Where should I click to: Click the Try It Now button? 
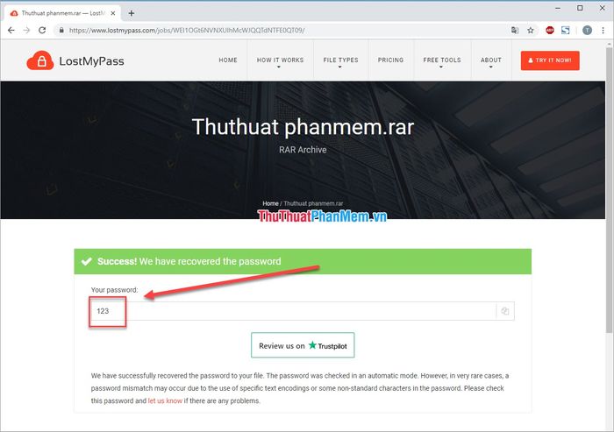(550, 60)
